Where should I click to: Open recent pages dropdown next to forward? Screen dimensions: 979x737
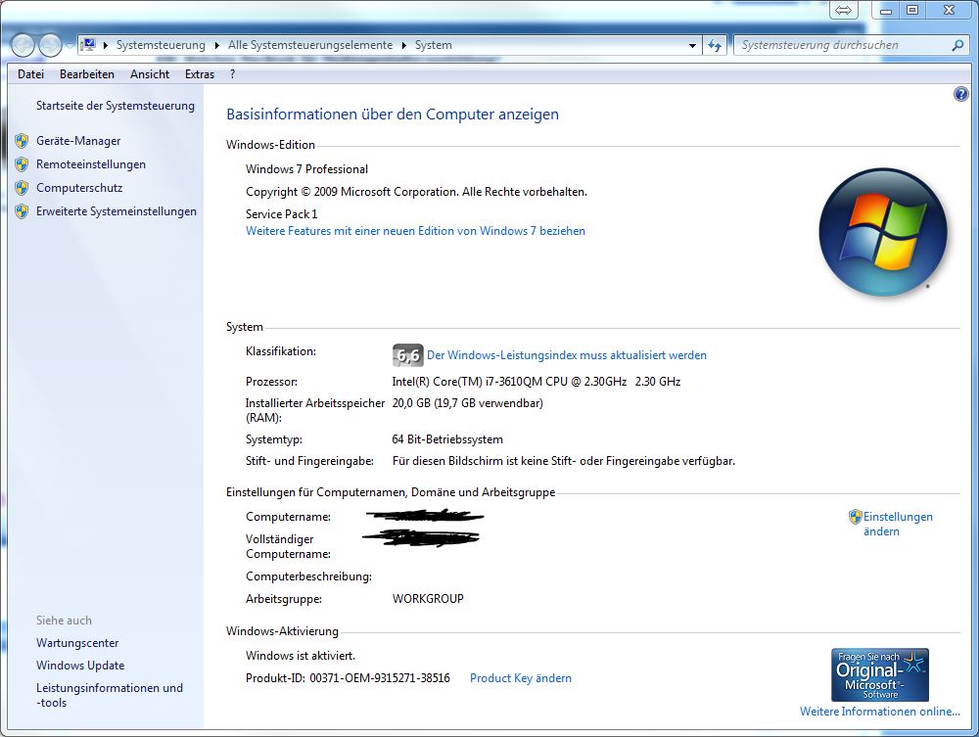coord(70,45)
